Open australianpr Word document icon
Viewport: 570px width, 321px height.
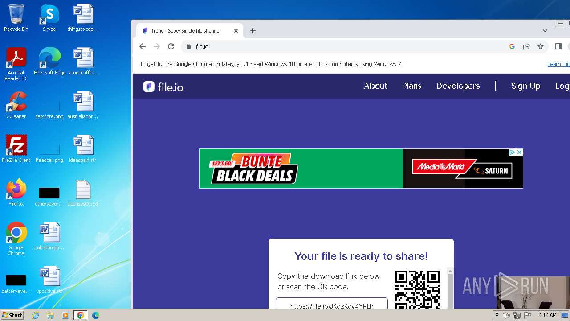pyautogui.click(x=83, y=105)
